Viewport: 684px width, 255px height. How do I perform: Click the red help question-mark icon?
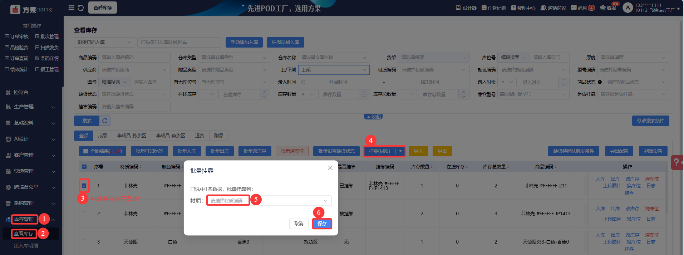pyautogui.click(x=677, y=162)
